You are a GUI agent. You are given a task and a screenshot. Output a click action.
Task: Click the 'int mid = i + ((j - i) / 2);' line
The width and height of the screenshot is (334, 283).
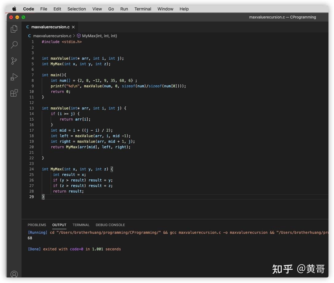coord(82,130)
